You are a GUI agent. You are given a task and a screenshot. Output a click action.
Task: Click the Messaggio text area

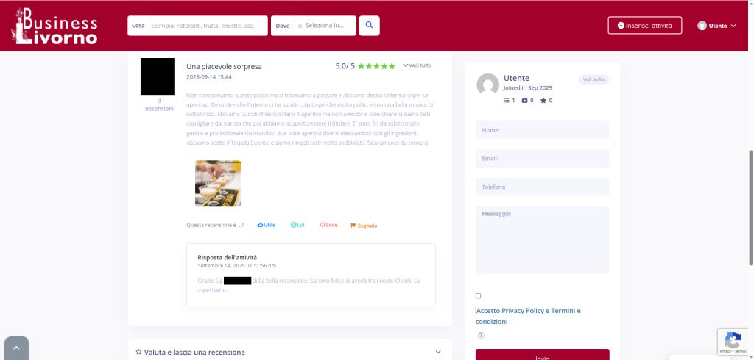point(542,240)
